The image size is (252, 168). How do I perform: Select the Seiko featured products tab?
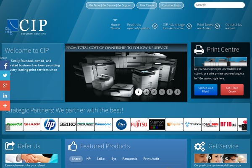pos(101,159)
